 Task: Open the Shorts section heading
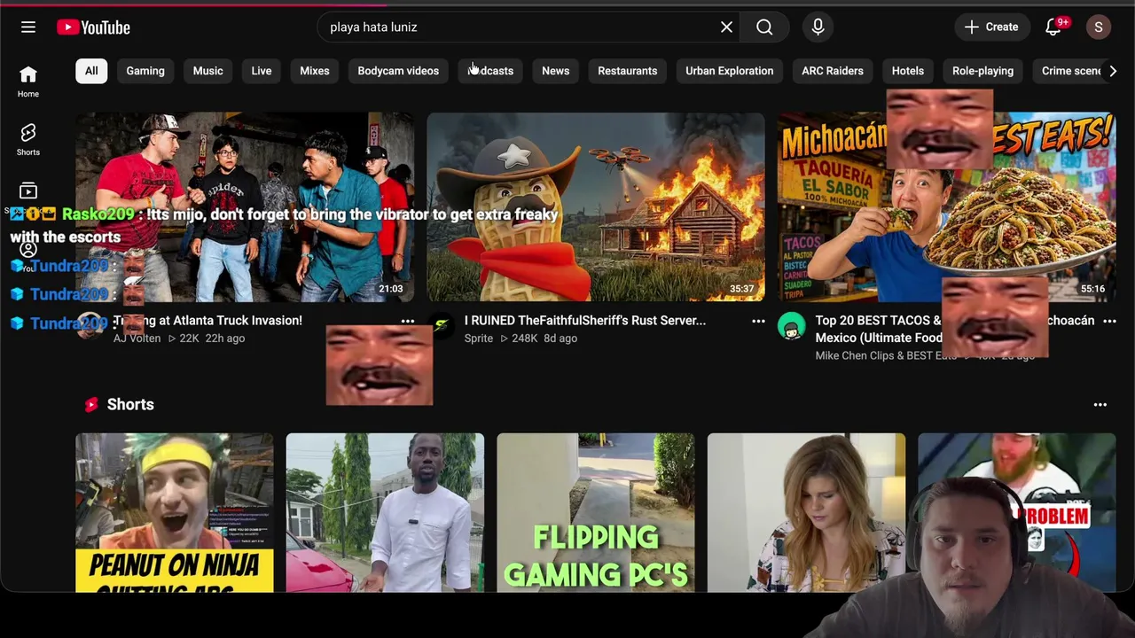click(x=130, y=405)
